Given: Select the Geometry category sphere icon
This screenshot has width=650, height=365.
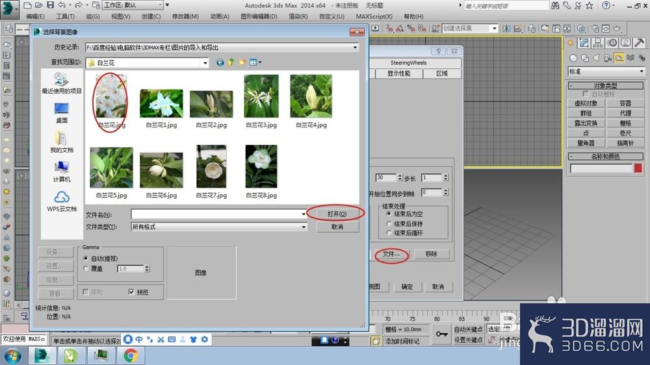Looking at the screenshot, I should (x=573, y=58).
